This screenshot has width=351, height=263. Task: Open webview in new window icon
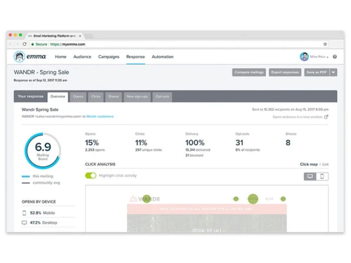(x=326, y=117)
